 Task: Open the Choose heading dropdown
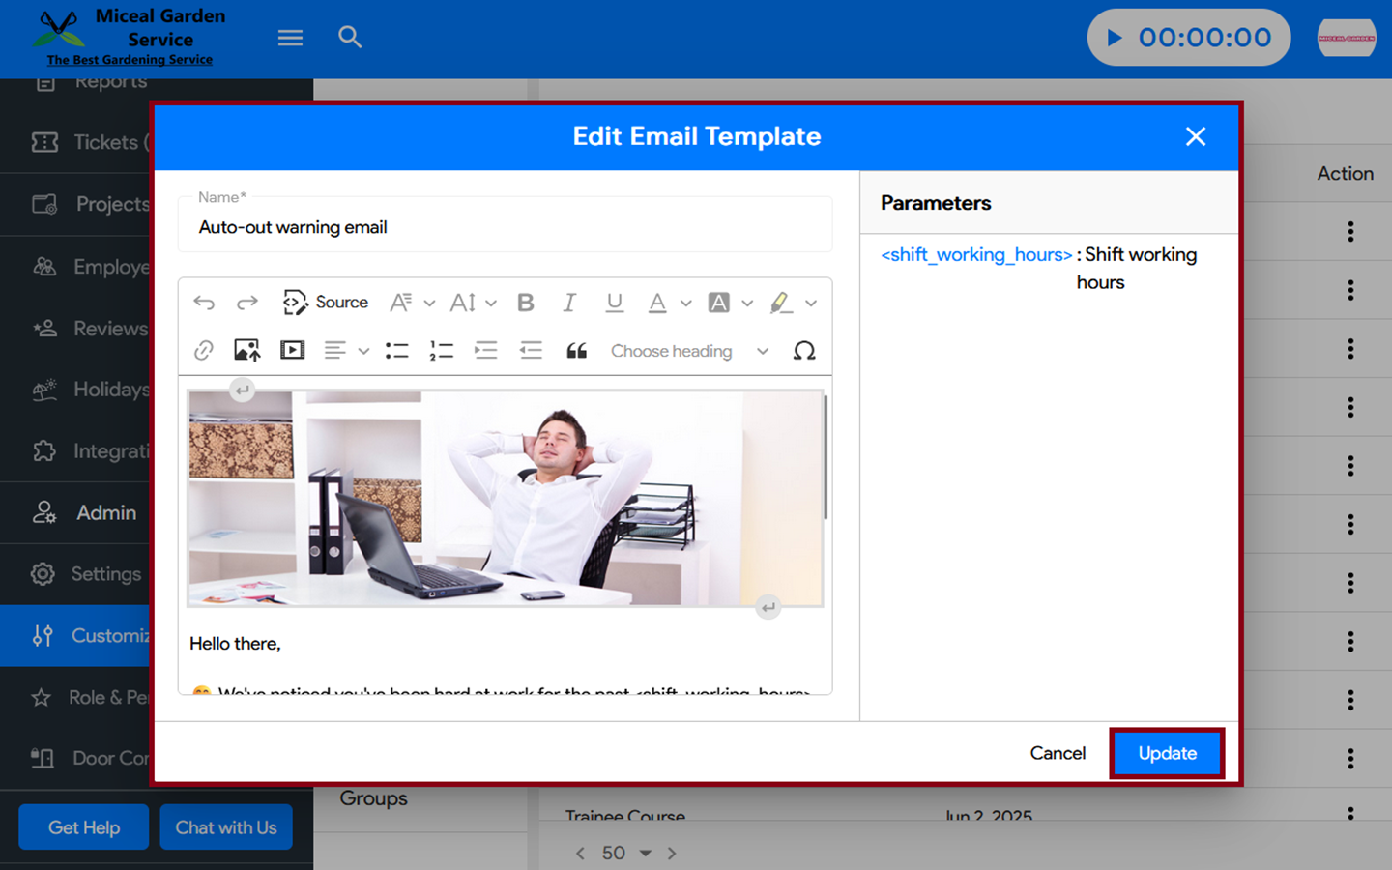pyautogui.click(x=688, y=351)
